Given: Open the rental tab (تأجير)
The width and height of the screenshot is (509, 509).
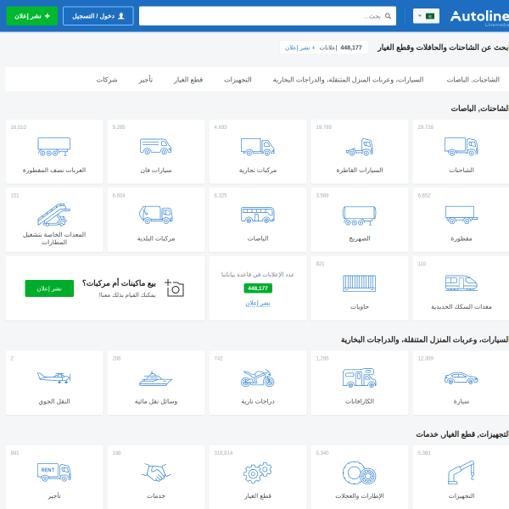Looking at the screenshot, I should [x=145, y=80].
